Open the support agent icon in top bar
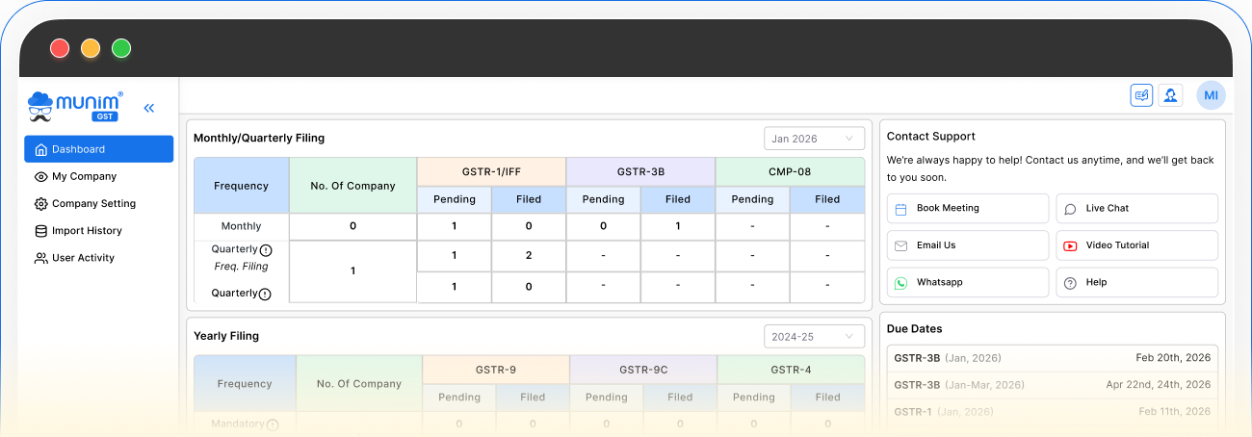Viewport: 1252px width, 437px height. pos(1170,95)
